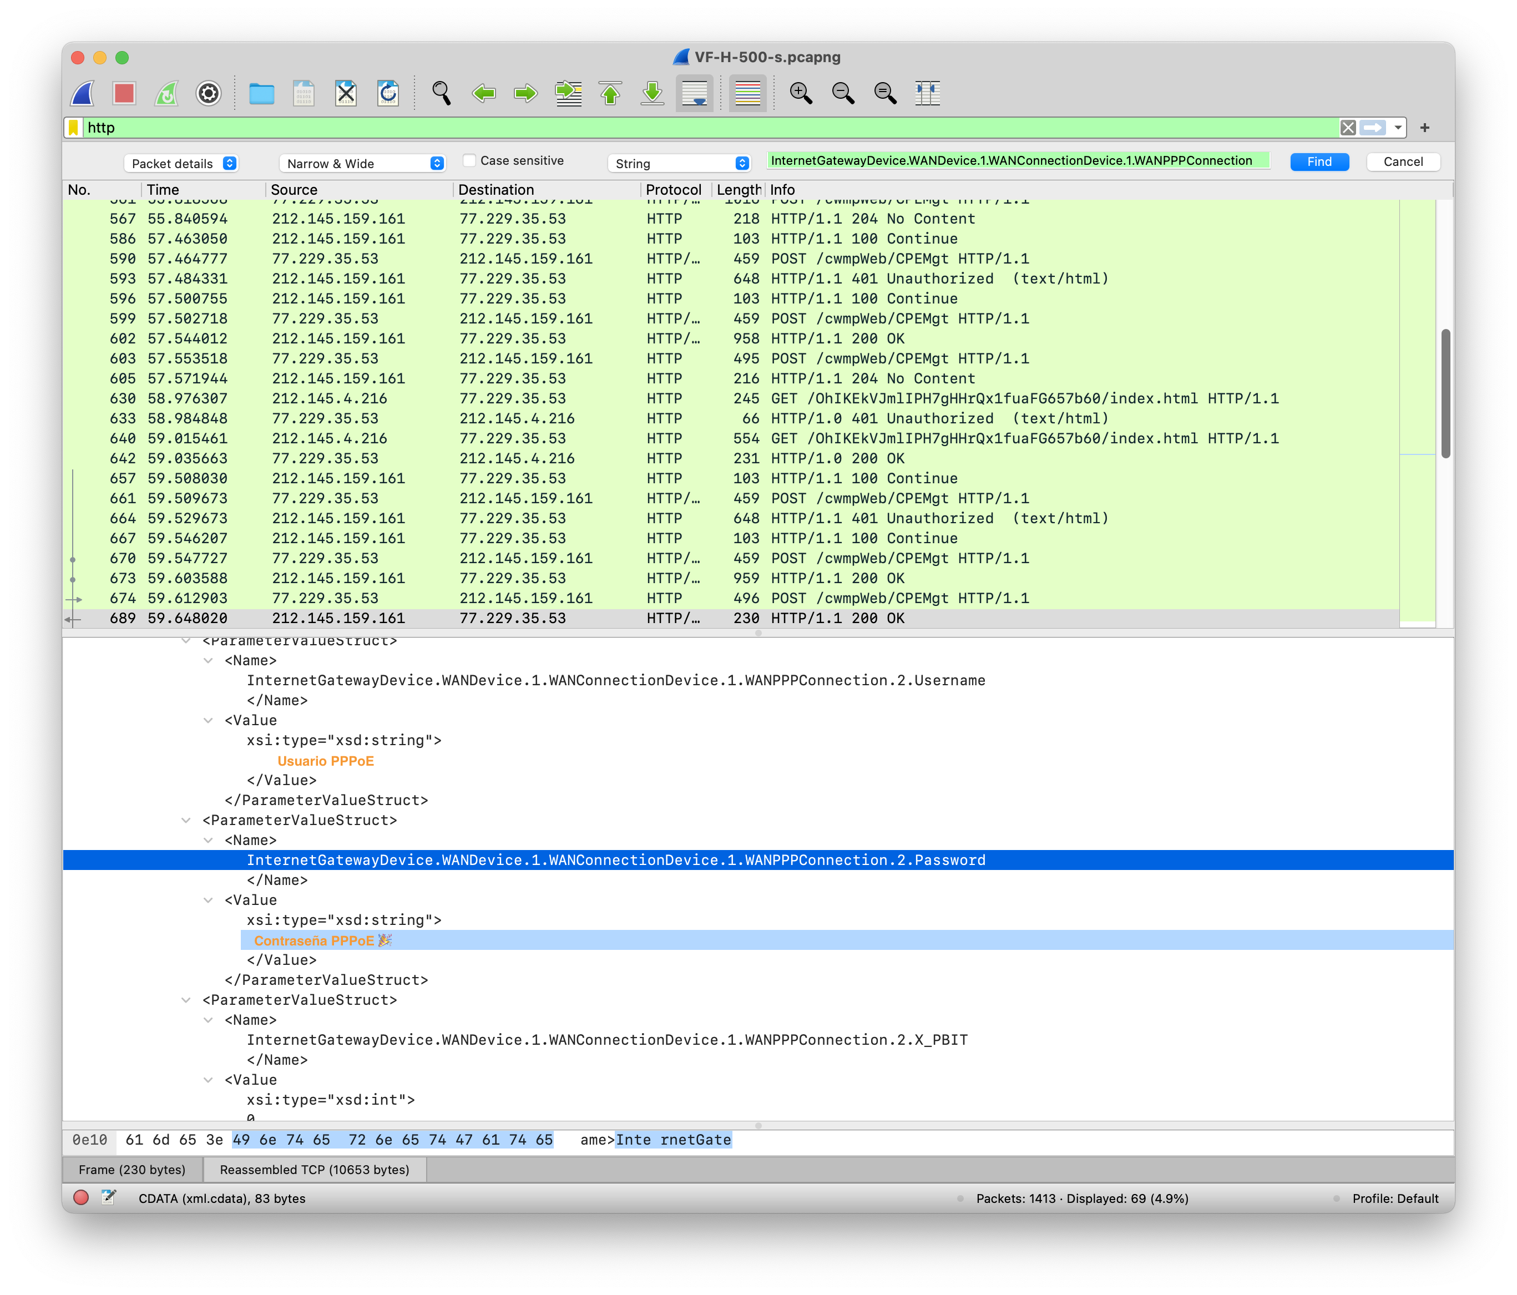Viewport: 1517px width, 1295px height.
Task: Go back in packet history (left green arrow)
Action: [483, 93]
